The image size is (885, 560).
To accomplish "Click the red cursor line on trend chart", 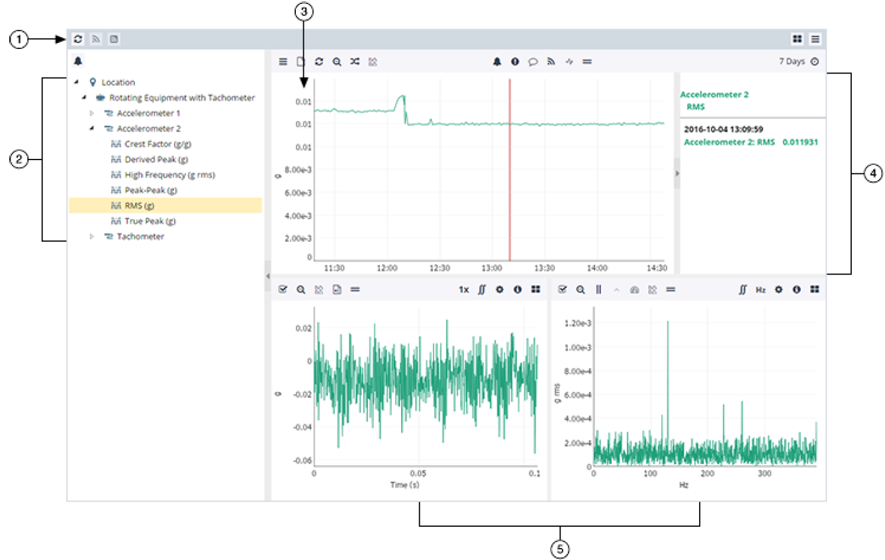I will (x=510, y=170).
